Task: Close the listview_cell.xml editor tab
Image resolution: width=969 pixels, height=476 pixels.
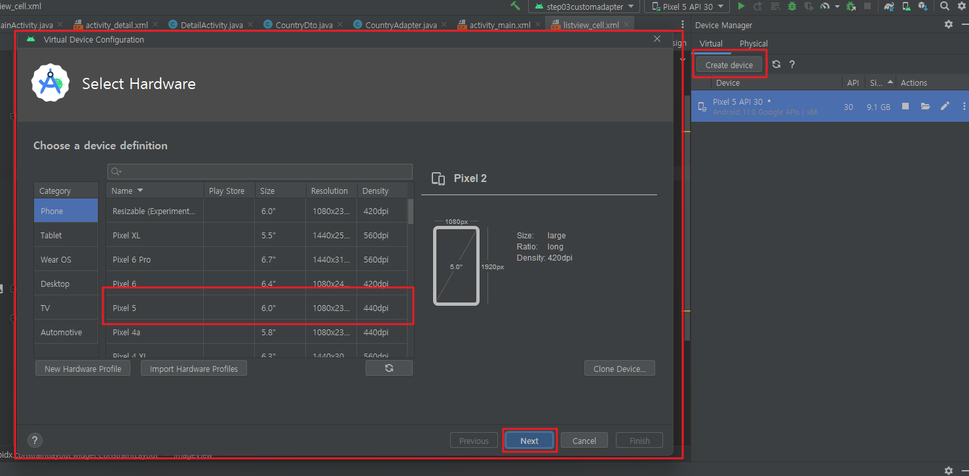Action: pos(626,26)
